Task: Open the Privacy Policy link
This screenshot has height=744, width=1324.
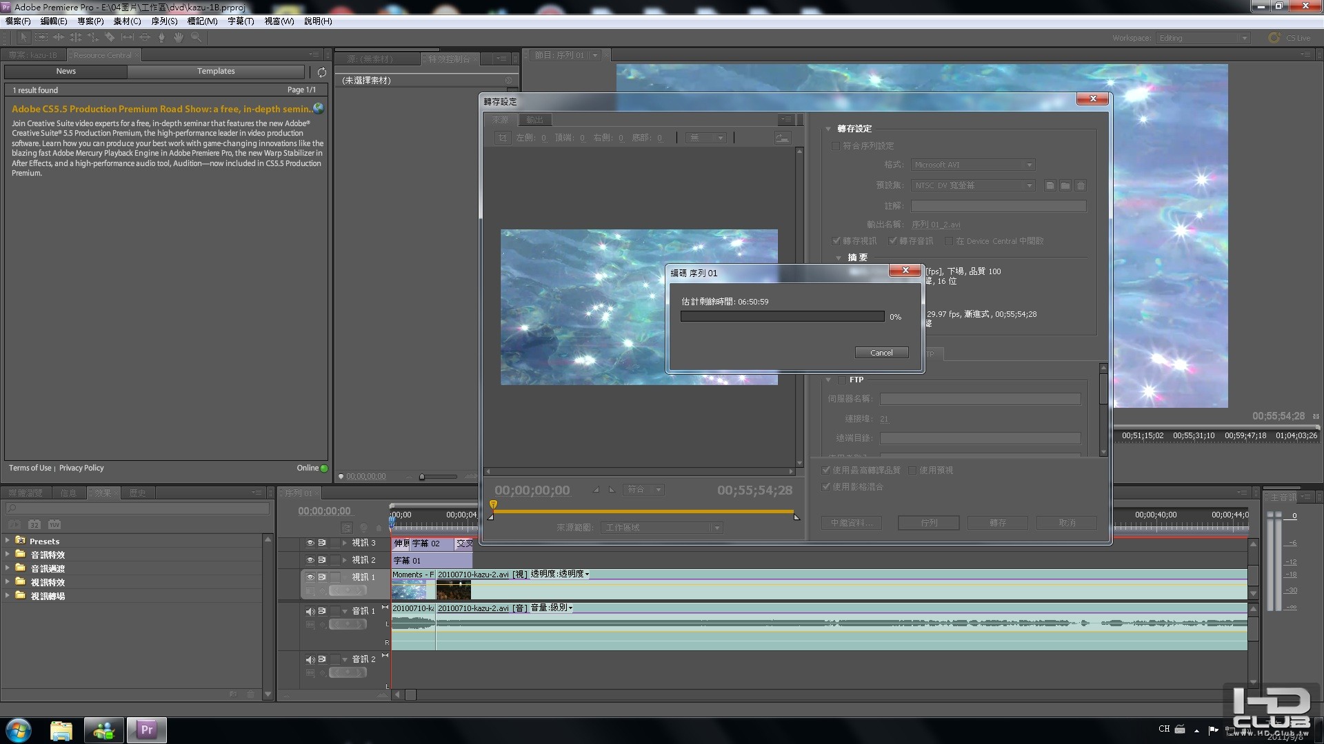Action: point(81,468)
